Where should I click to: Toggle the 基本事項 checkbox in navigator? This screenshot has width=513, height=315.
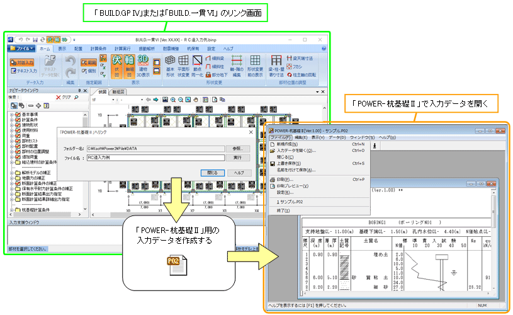pos(18,115)
